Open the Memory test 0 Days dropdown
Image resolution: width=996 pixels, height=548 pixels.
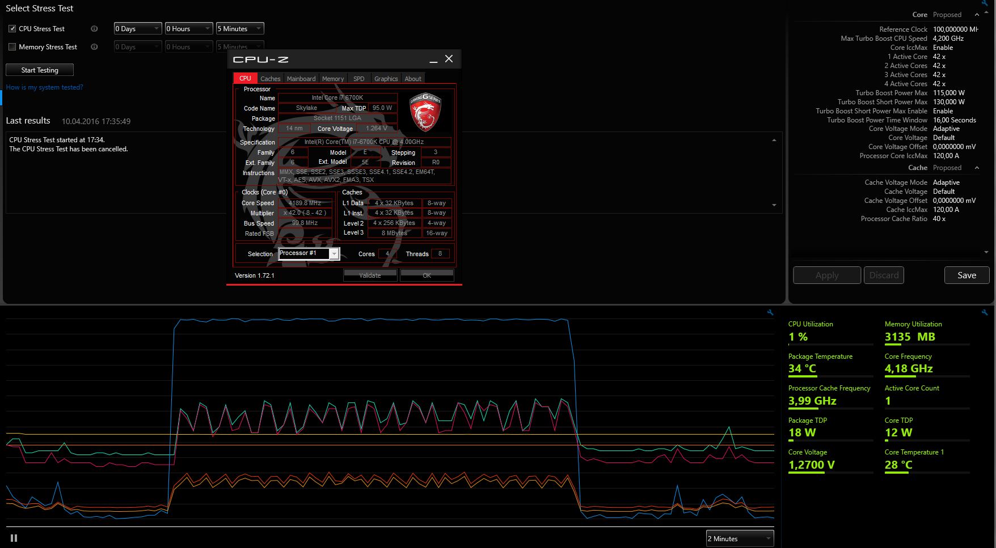click(138, 47)
